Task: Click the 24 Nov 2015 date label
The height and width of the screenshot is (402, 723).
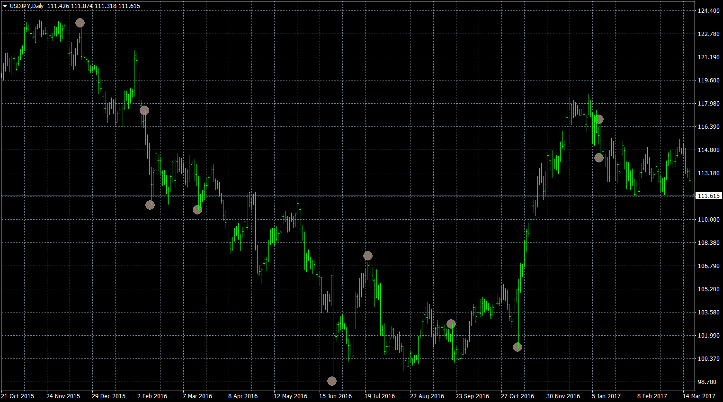Action: (63, 396)
